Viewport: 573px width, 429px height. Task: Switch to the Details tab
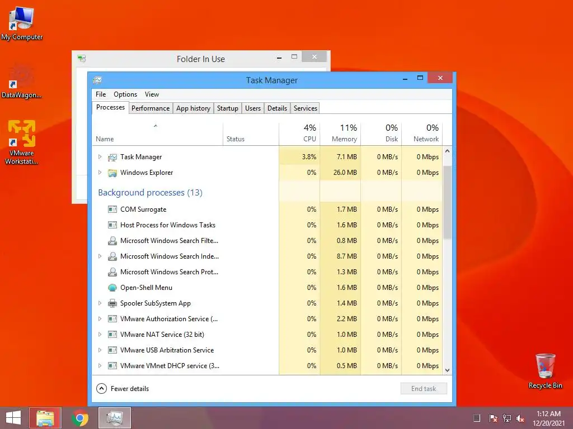click(277, 108)
